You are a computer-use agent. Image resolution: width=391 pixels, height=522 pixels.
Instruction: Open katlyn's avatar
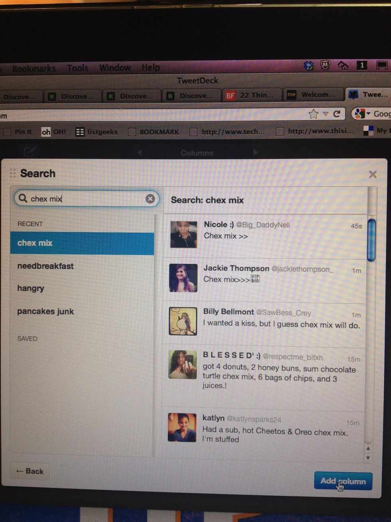[182, 427]
